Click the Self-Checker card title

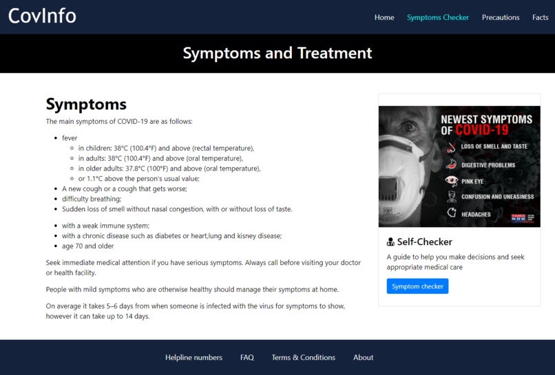coord(424,242)
